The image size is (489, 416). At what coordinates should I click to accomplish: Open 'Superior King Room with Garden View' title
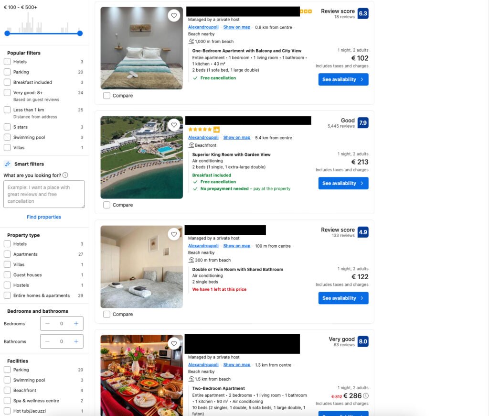pos(232,154)
